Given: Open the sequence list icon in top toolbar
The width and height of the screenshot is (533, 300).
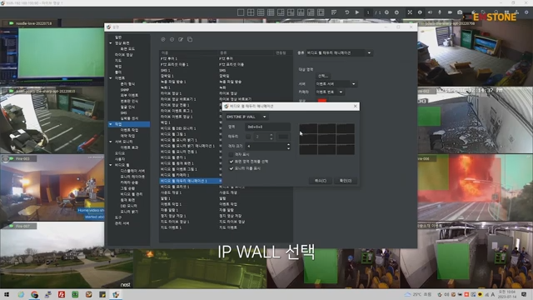Looking at the screenshot, I should pos(334,12).
